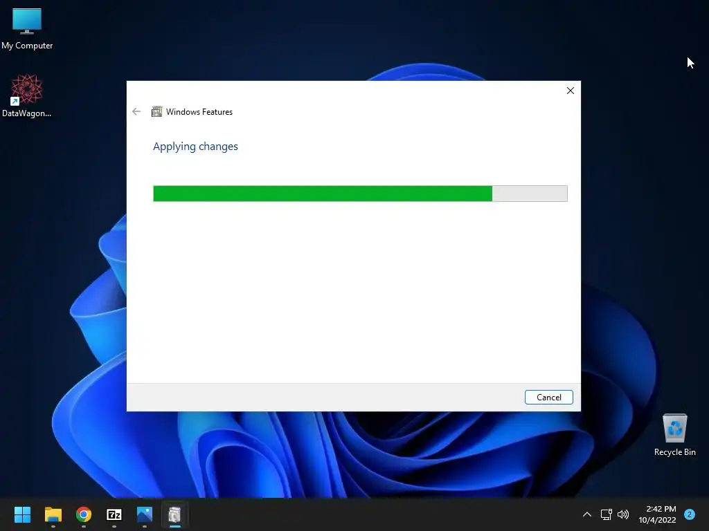Click the Windows Features taskbar button
Screen dimensions: 709x531
(175, 514)
